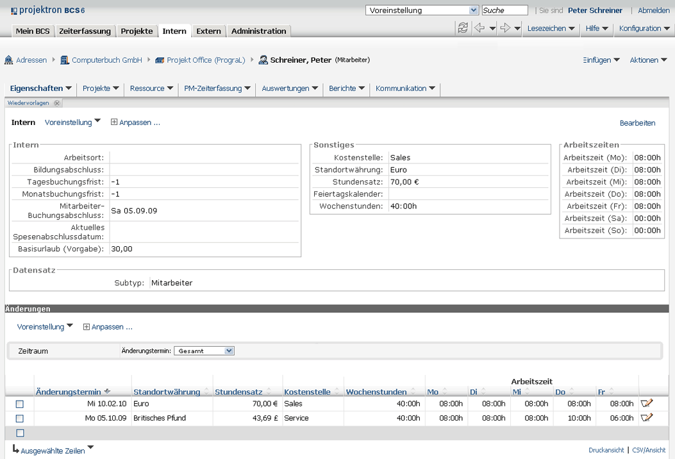Click the employee icon beside Schreiner, Peter
Image resolution: width=675 pixels, height=459 pixels.
pos(263,60)
